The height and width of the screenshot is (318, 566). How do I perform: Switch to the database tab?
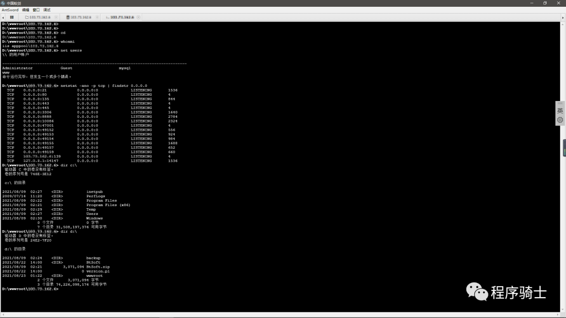(80, 17)
